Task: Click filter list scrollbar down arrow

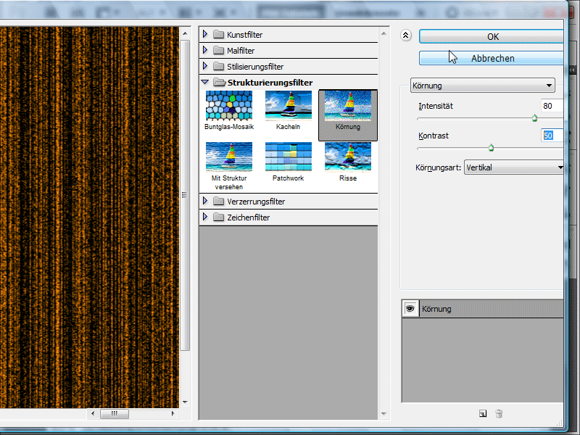Action: (384, 414)
